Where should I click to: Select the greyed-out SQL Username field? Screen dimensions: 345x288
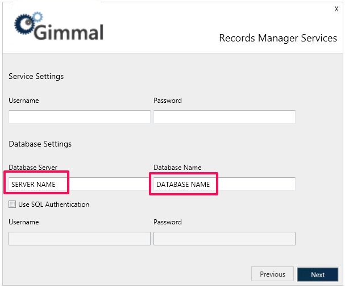tap(79, 239)
